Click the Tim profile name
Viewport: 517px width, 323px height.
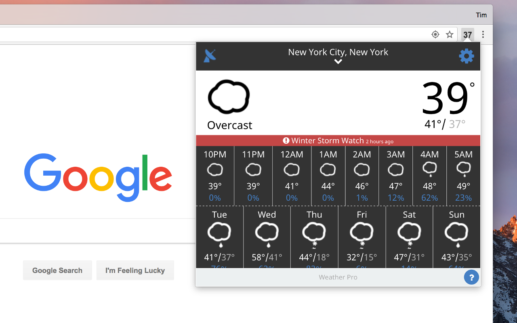(x=481, y=15)
